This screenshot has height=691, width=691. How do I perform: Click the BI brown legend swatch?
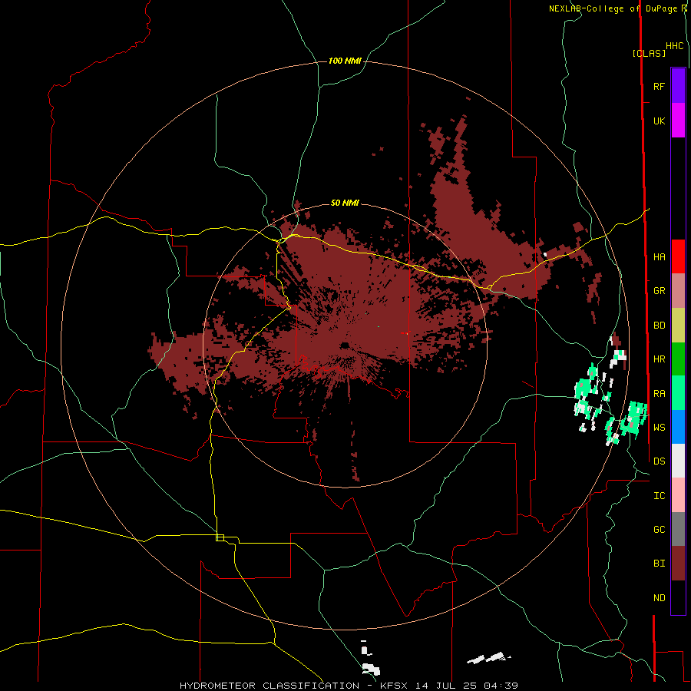(678, 564)
